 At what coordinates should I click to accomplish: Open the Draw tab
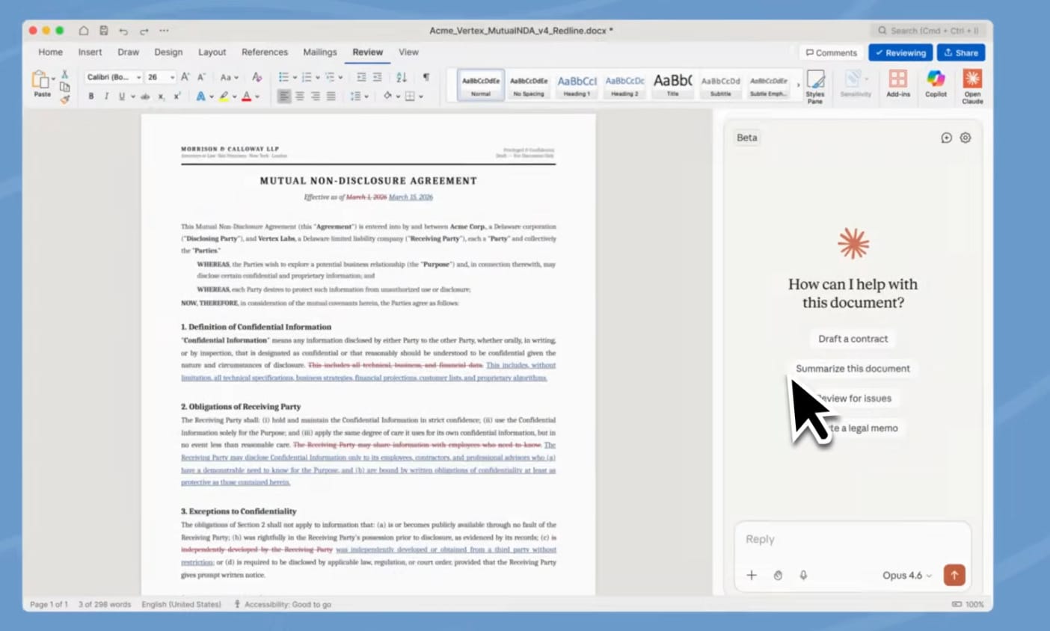tap(128, 52)
